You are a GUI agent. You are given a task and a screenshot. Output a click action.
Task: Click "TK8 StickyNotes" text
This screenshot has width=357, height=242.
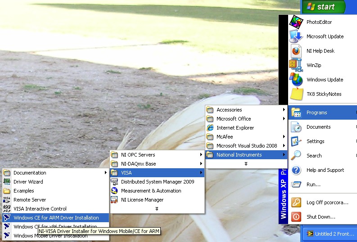pos(324,94)
